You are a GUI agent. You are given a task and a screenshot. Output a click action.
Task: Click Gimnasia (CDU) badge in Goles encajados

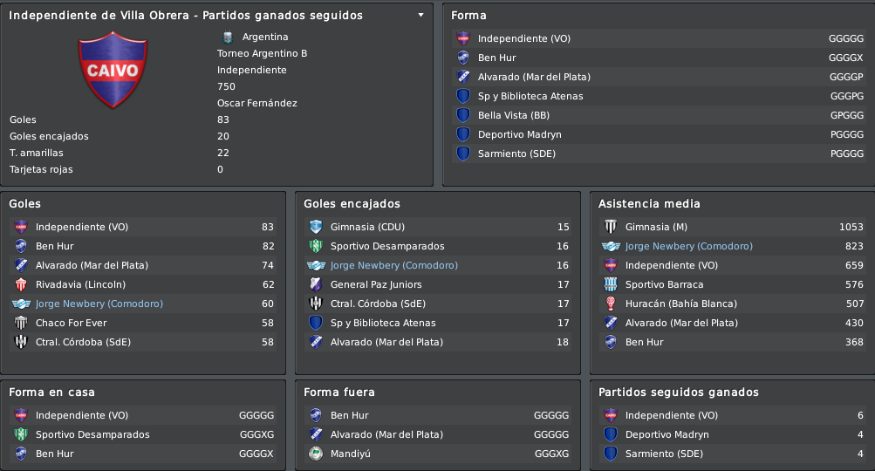pyautogui.click(x=316, y=227)
